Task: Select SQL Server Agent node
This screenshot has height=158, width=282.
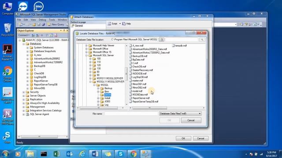Action: pos(39,114)
